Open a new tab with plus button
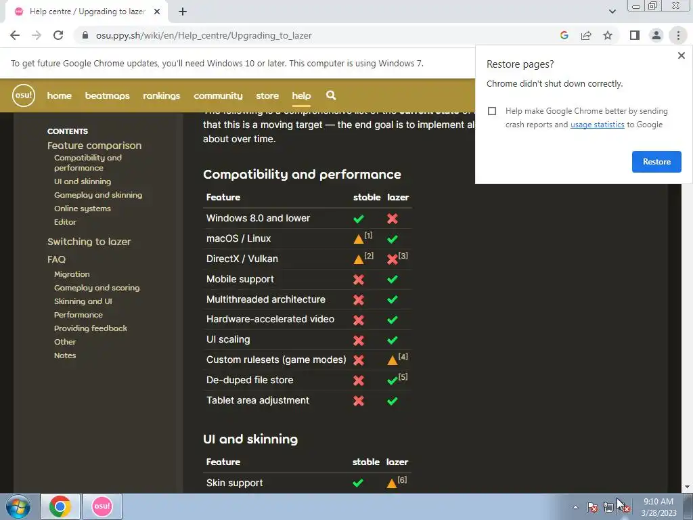The height and width of the screenshot is (520, 693). (x=183, y=12)
